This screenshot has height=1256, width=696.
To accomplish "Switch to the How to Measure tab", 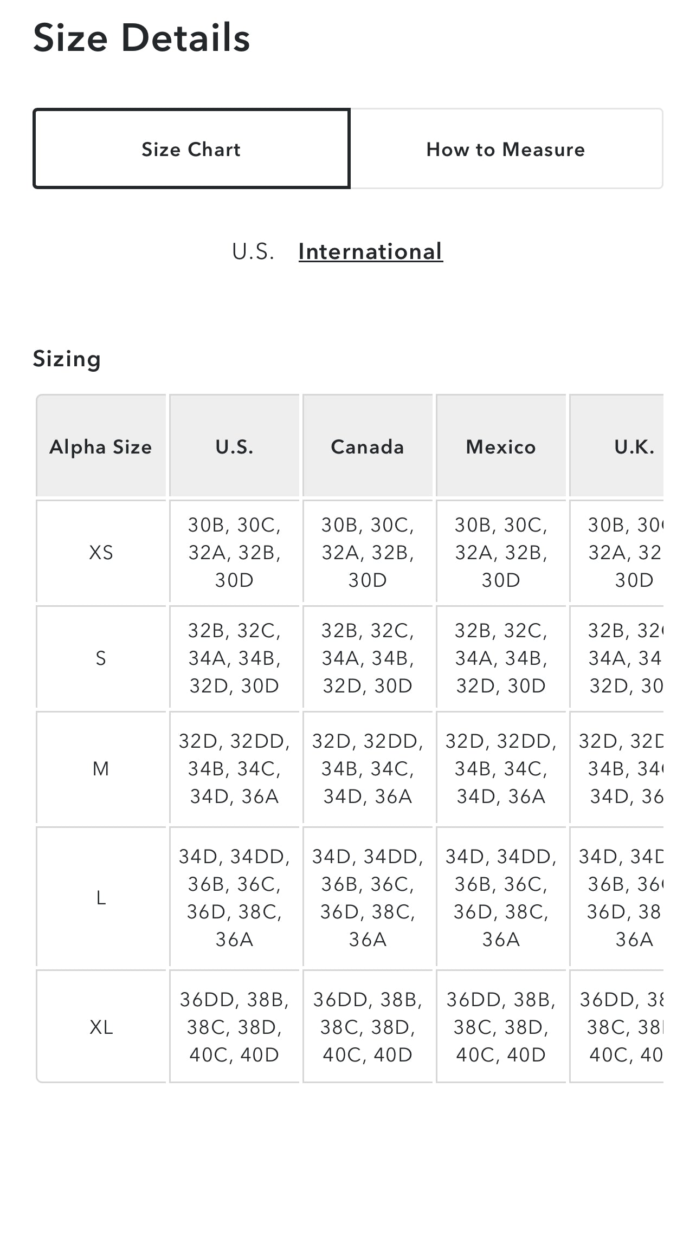I will (x=506, y=150).
